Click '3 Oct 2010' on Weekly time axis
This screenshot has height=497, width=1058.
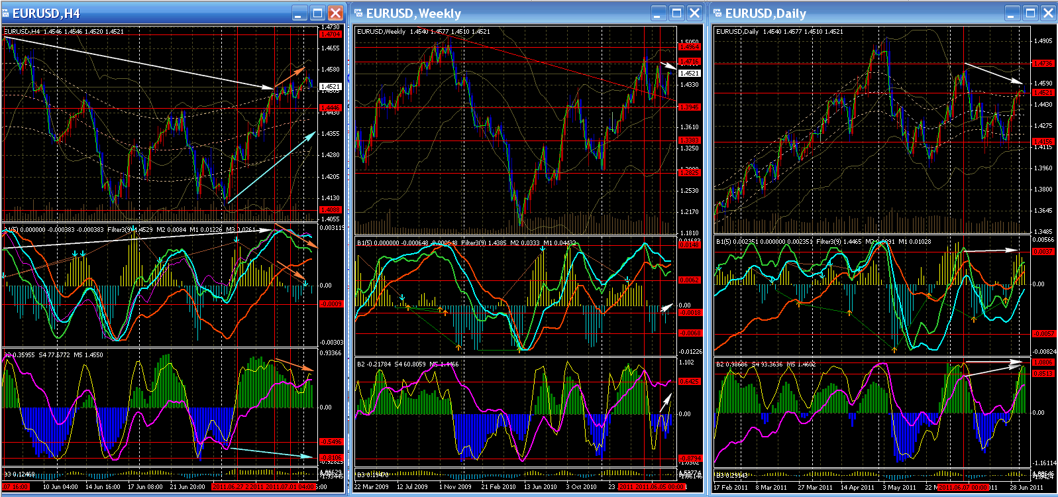[581, 486]
